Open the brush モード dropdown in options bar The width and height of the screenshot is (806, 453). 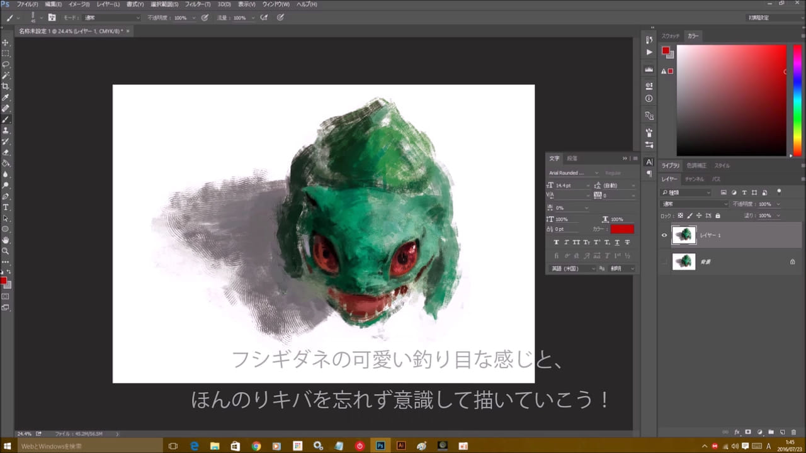[112, 18]
